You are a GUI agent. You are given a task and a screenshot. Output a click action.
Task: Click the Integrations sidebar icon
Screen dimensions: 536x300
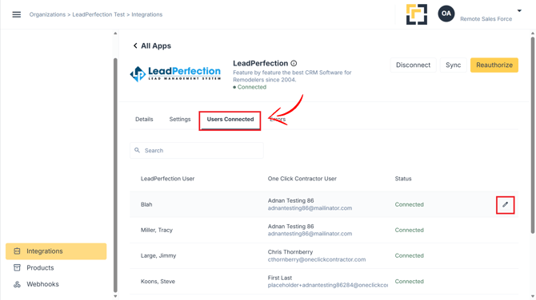tap(17, 251)
